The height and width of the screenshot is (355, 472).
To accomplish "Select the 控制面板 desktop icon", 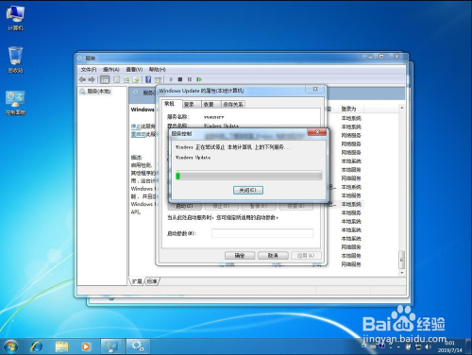I will coord(15,103).
